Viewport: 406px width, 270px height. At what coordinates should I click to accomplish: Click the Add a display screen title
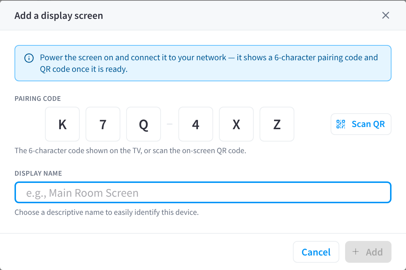(59, 16)
